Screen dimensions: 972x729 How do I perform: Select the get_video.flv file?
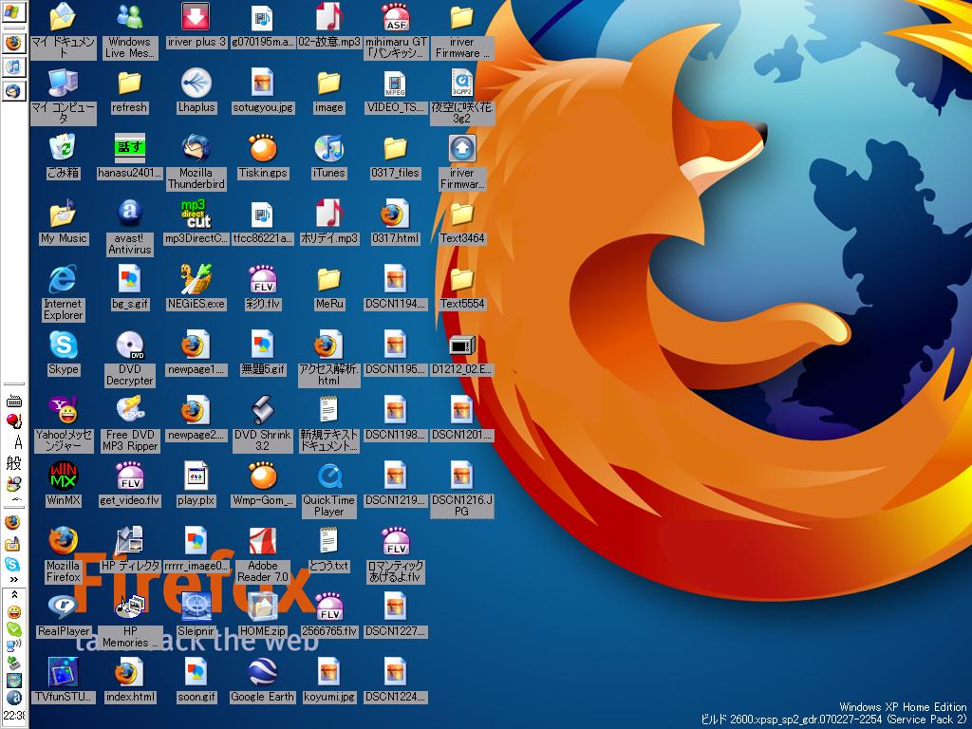[x=129, y=483]
